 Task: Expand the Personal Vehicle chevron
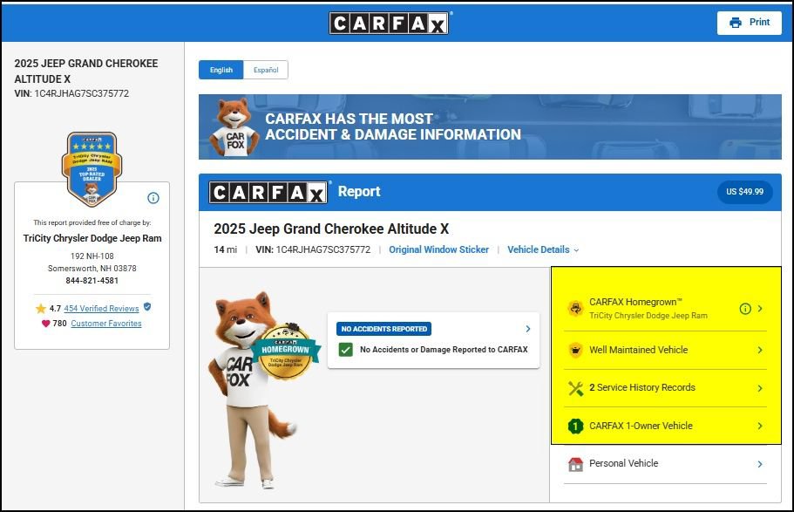(x=760, y=464)
